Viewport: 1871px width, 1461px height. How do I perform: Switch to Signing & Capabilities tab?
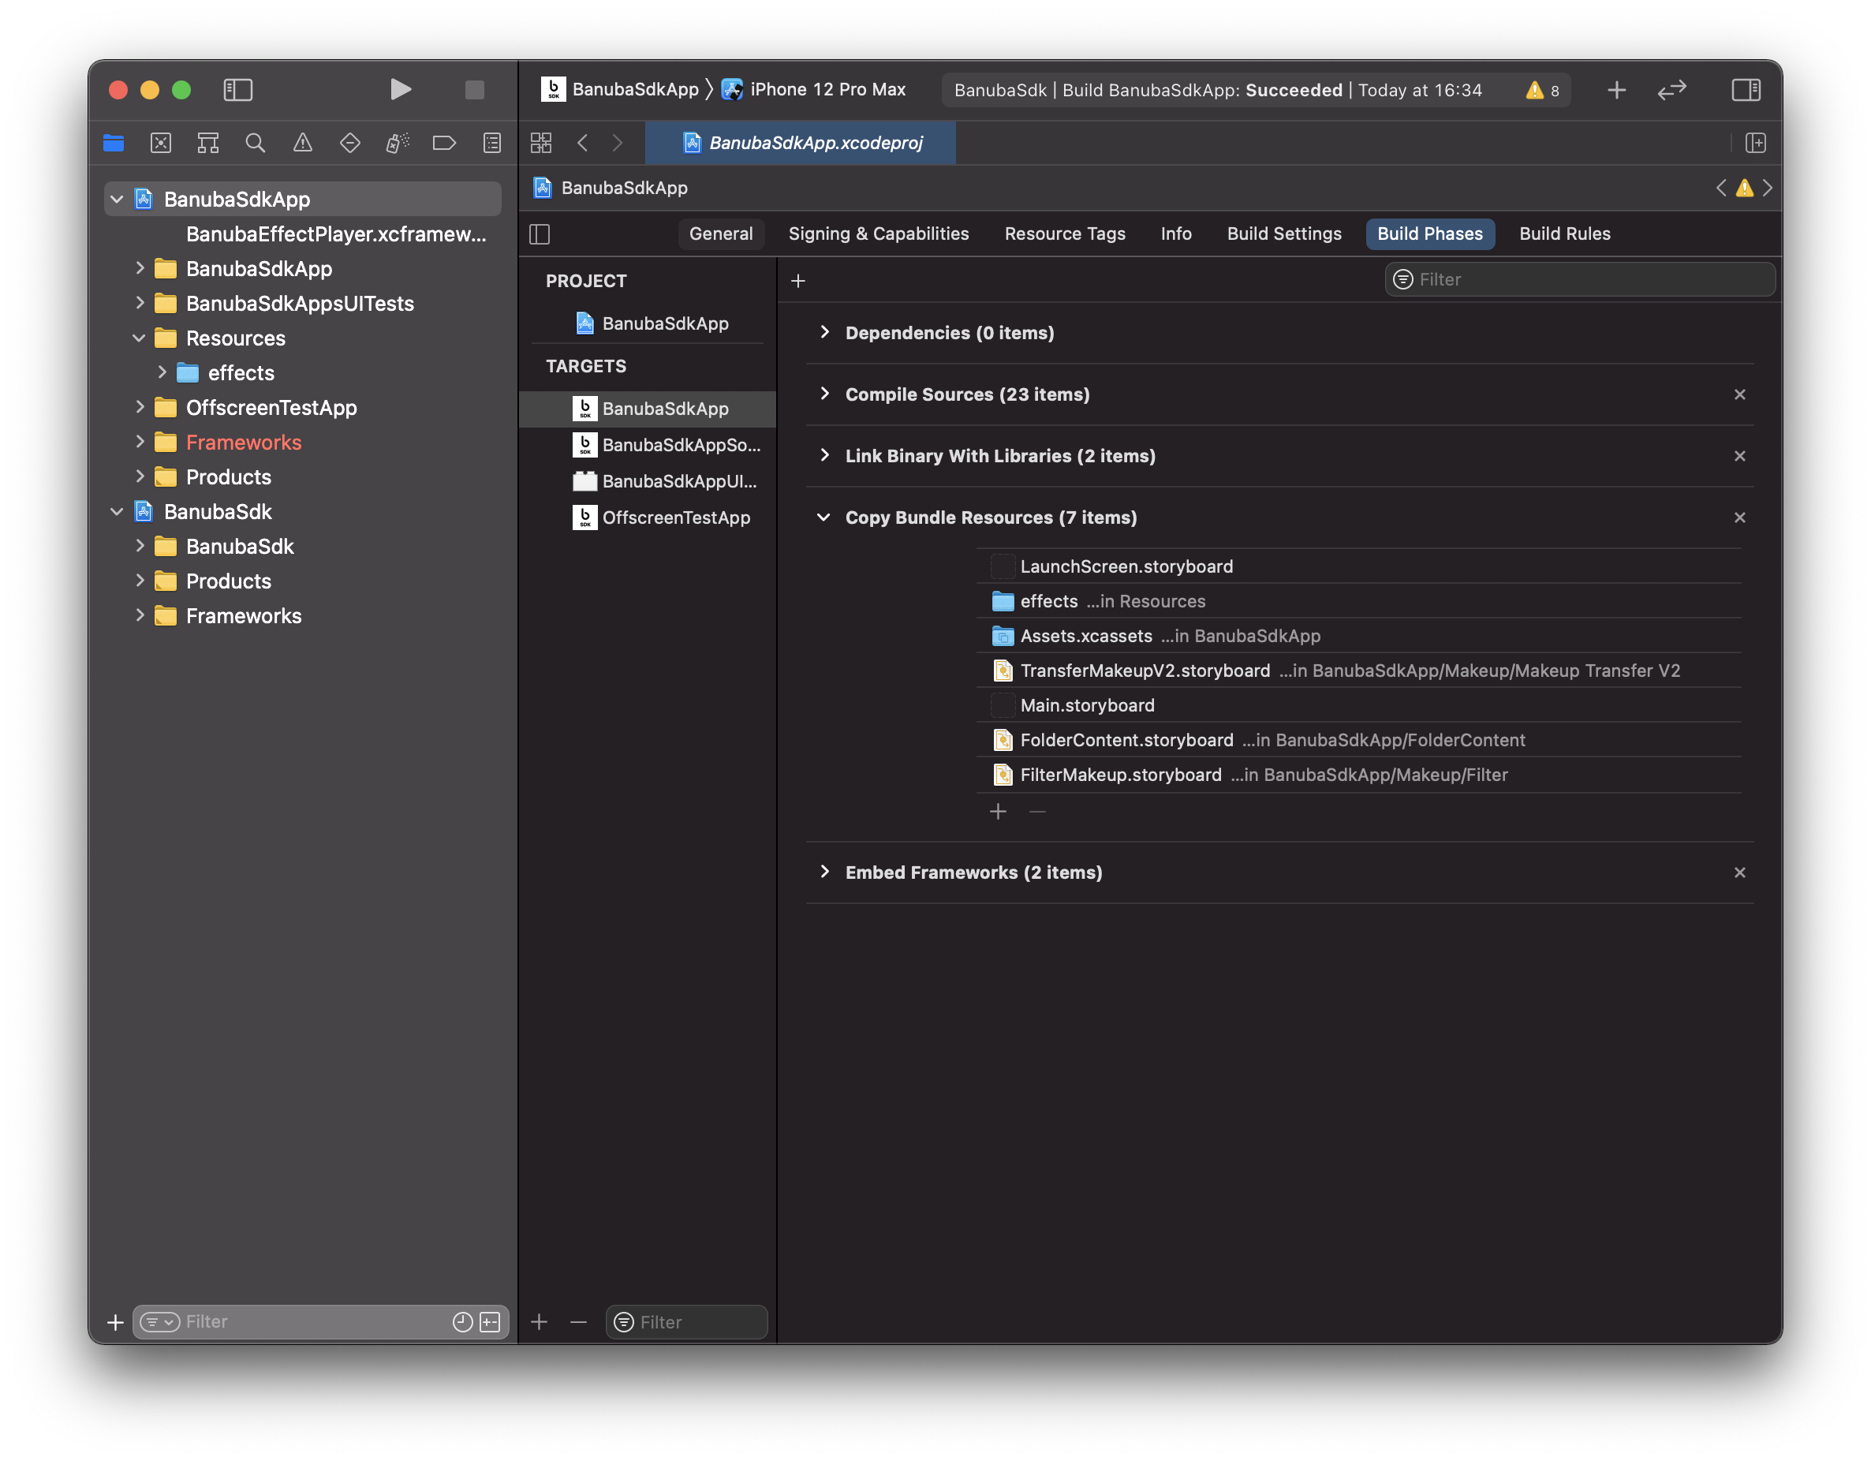878,234
